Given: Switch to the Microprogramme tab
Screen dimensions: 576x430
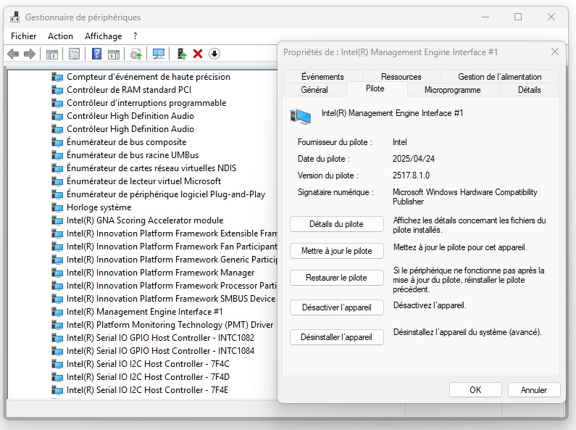Looking at the screenshot, I should coord(452,90).
